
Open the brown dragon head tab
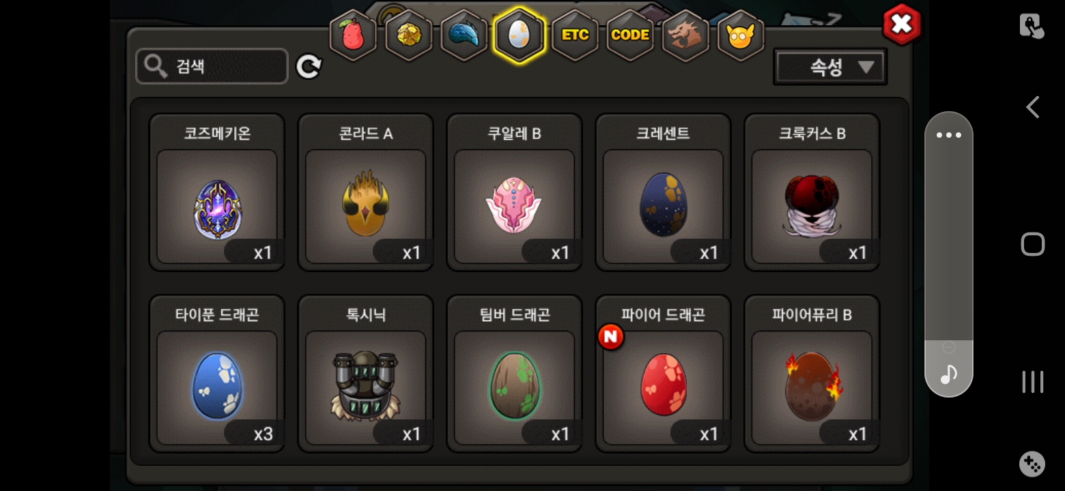pyautogui.click(x=685, y=35)
